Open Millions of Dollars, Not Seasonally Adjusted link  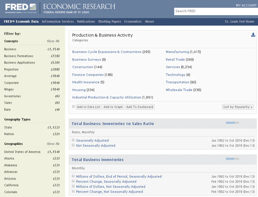pos(111,187)
